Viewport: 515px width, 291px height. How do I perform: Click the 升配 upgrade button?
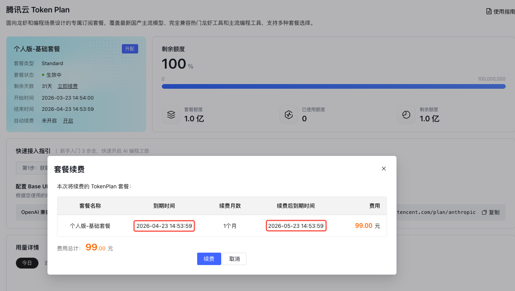(x=130, y=49)
